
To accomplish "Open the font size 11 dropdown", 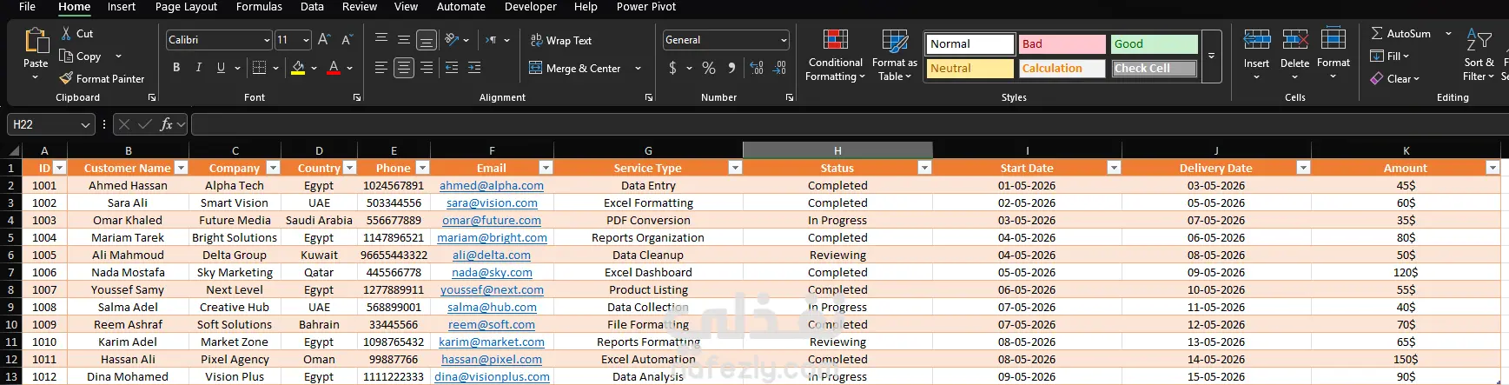I will [x=306, y=40].
